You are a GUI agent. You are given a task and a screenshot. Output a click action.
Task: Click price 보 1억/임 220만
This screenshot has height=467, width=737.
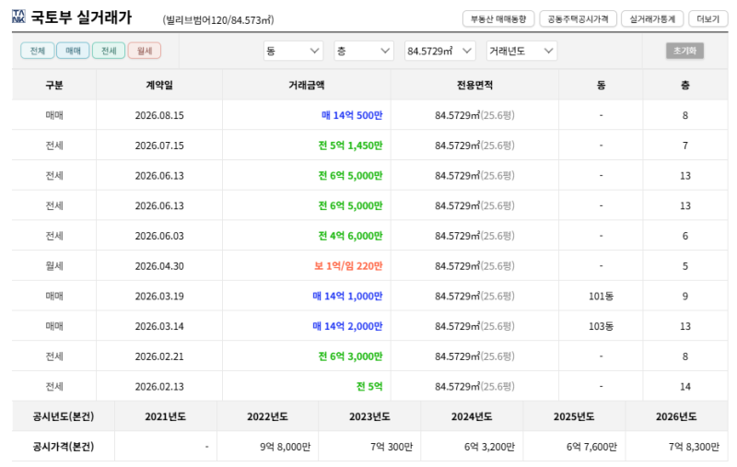(x=348, y=266)
